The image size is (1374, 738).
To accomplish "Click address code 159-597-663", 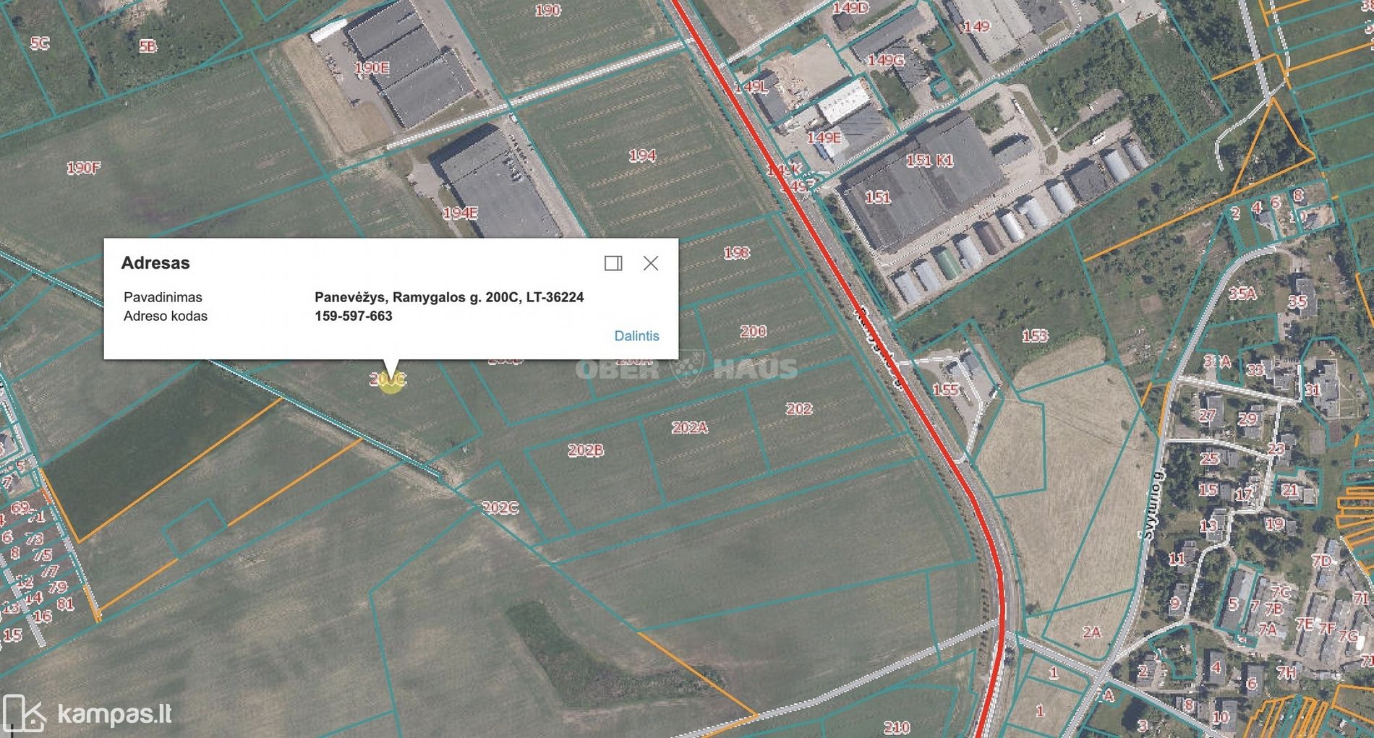I will pyautogui.click(x=353, y=316).
